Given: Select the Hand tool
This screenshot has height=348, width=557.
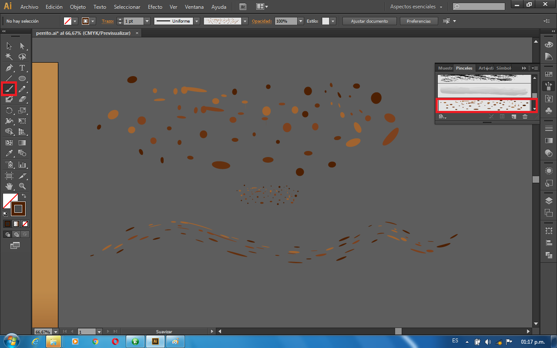Looking at the screenshot, I should tap(9, 186).
